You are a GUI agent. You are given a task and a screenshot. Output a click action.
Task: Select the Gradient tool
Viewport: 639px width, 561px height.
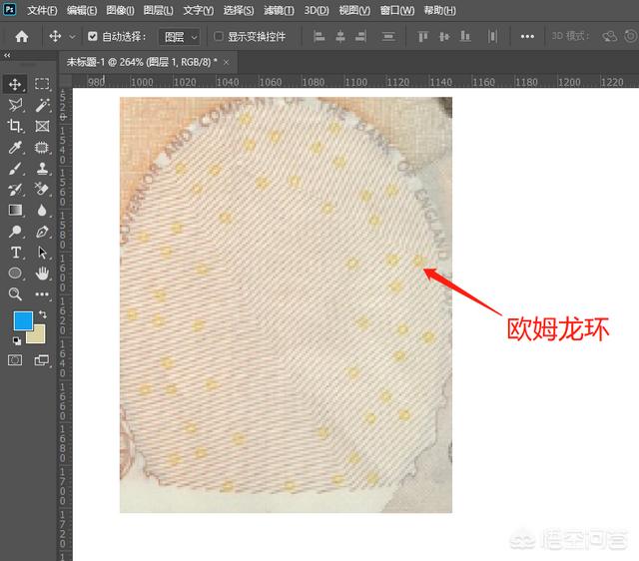(16, 211)
